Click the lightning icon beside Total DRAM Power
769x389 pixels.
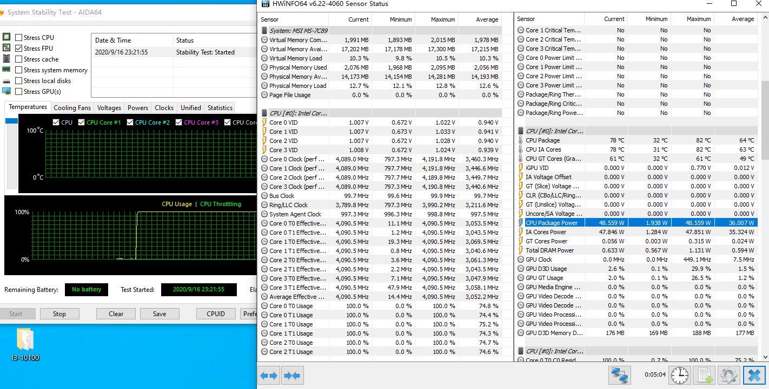click(521, 250)
